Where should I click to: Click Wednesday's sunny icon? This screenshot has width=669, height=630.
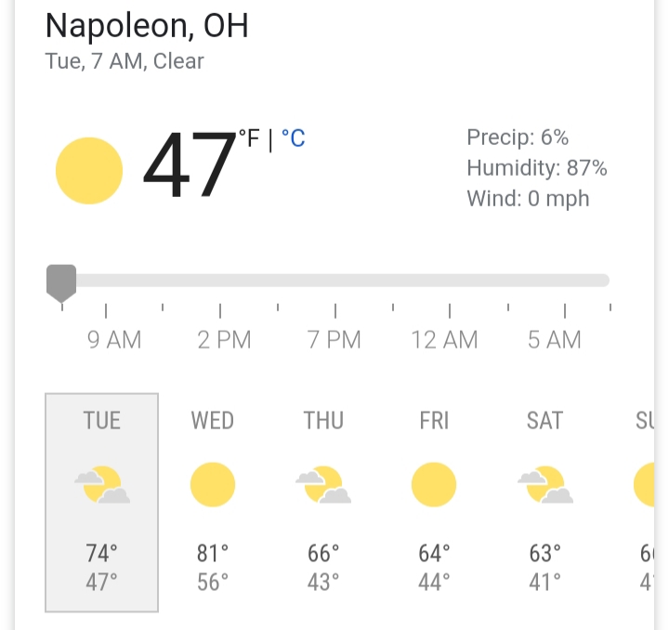point(213,485)
